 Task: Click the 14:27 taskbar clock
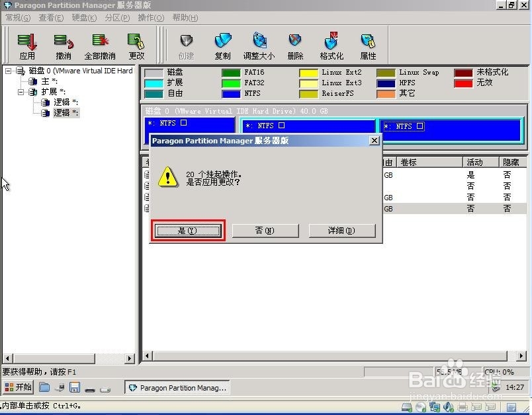(515, 387)
